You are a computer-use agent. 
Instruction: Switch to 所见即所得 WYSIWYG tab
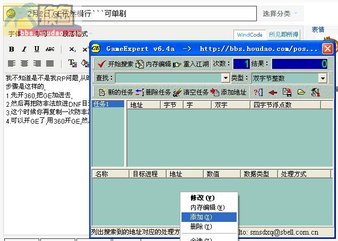coord(283,35)
